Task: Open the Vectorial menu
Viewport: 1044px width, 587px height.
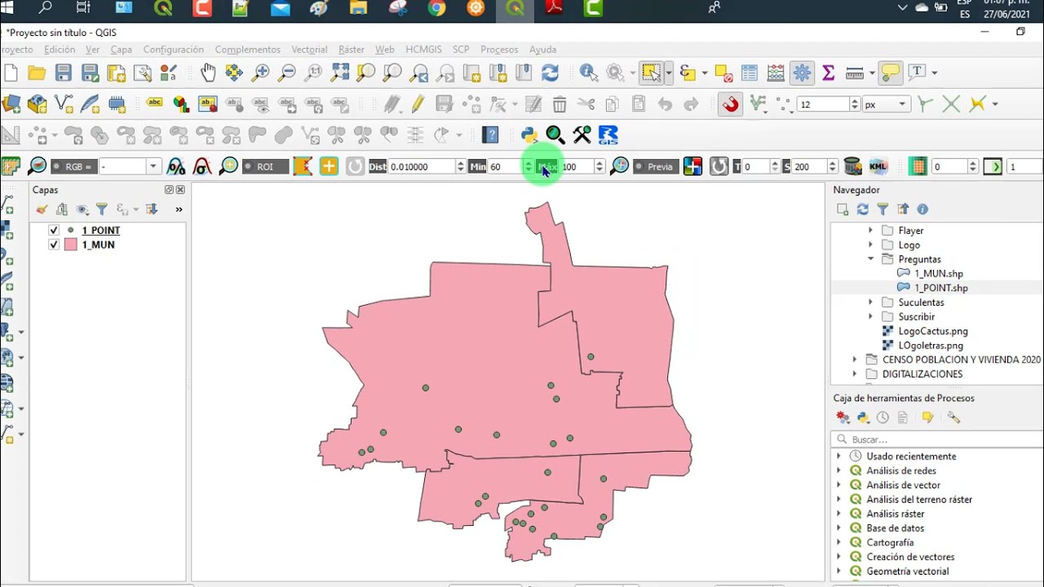Action: click(309, 50)
